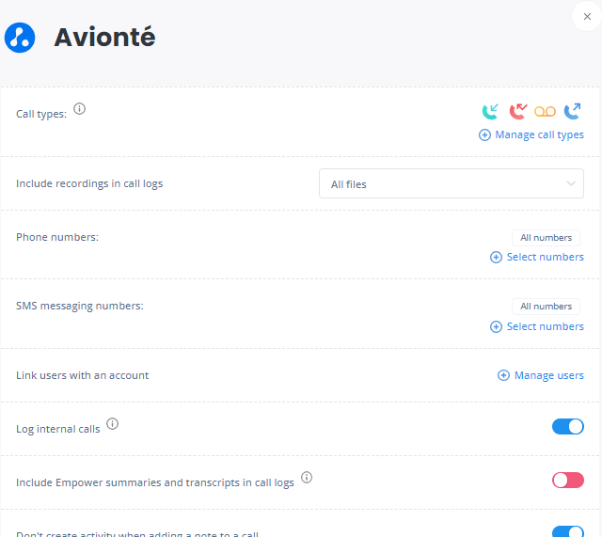The width and height of the screenshot is (602, 537).
Task: Click the Avionté logo icon
Action: click(20, 38)
